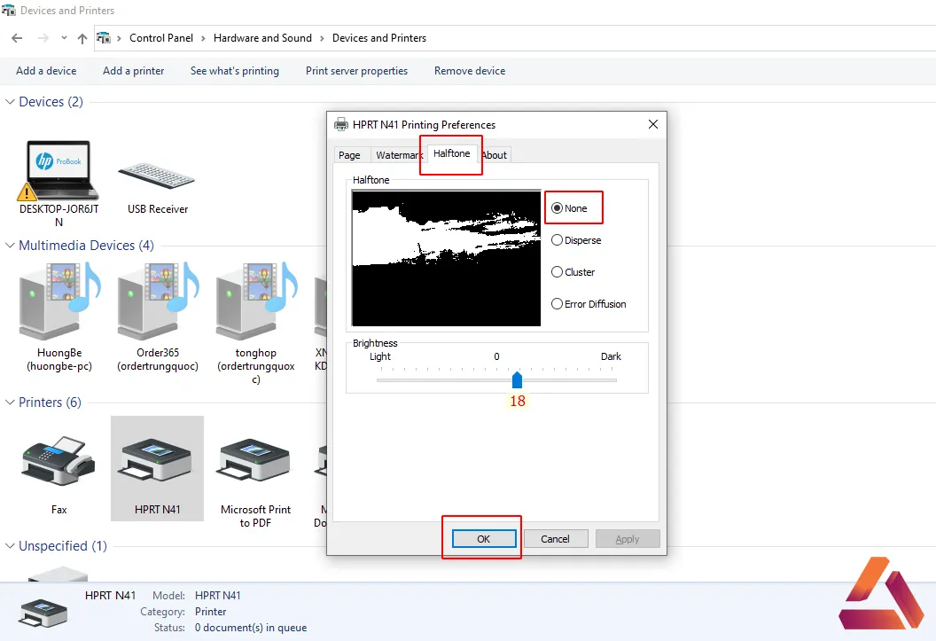Switch to the About tab
This screenshot has width=936, height=641.
(495, 155)
